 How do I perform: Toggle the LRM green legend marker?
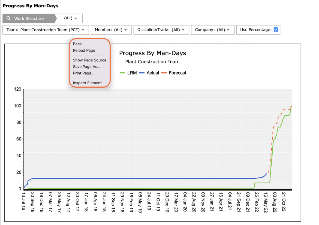pyautogui.click(x=122, y=73)
